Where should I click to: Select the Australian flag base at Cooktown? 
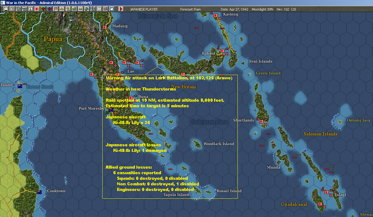click(39, 192)
